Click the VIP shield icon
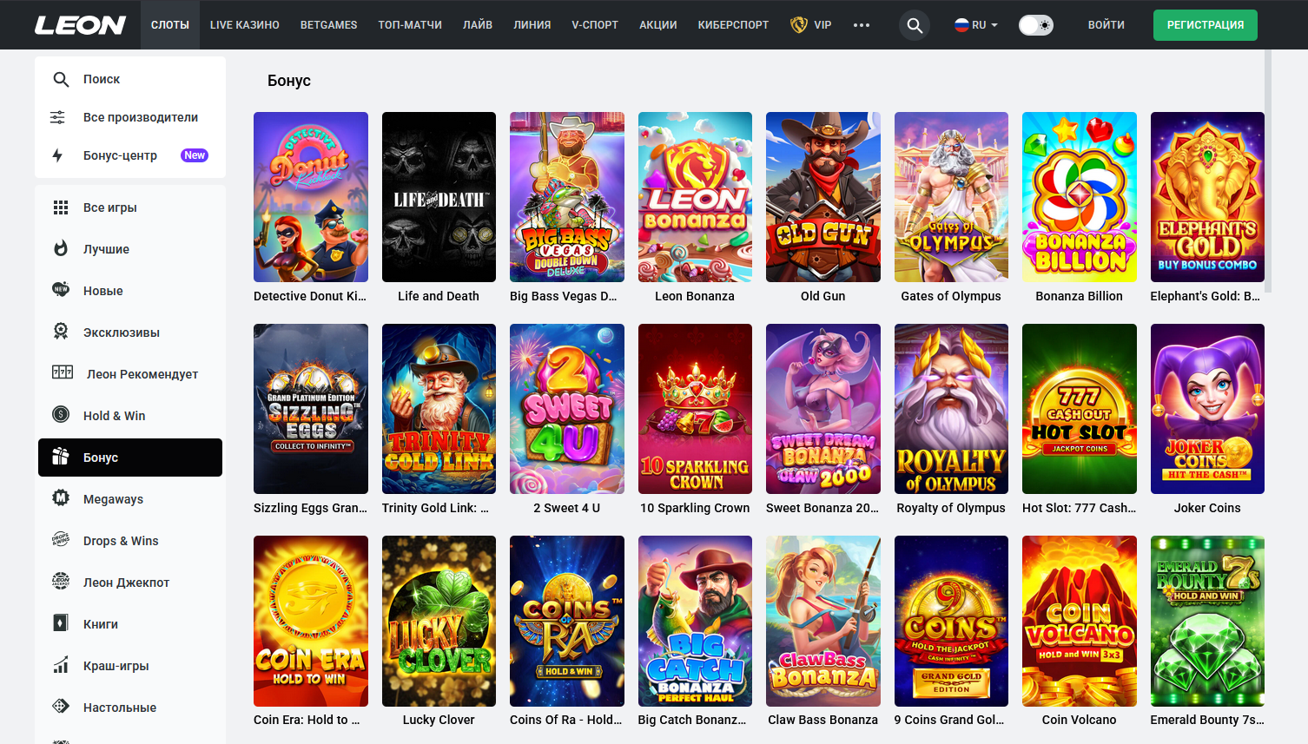Image resolution: width=1308 pixels, height=744 pixels. (x=799, y=25)
